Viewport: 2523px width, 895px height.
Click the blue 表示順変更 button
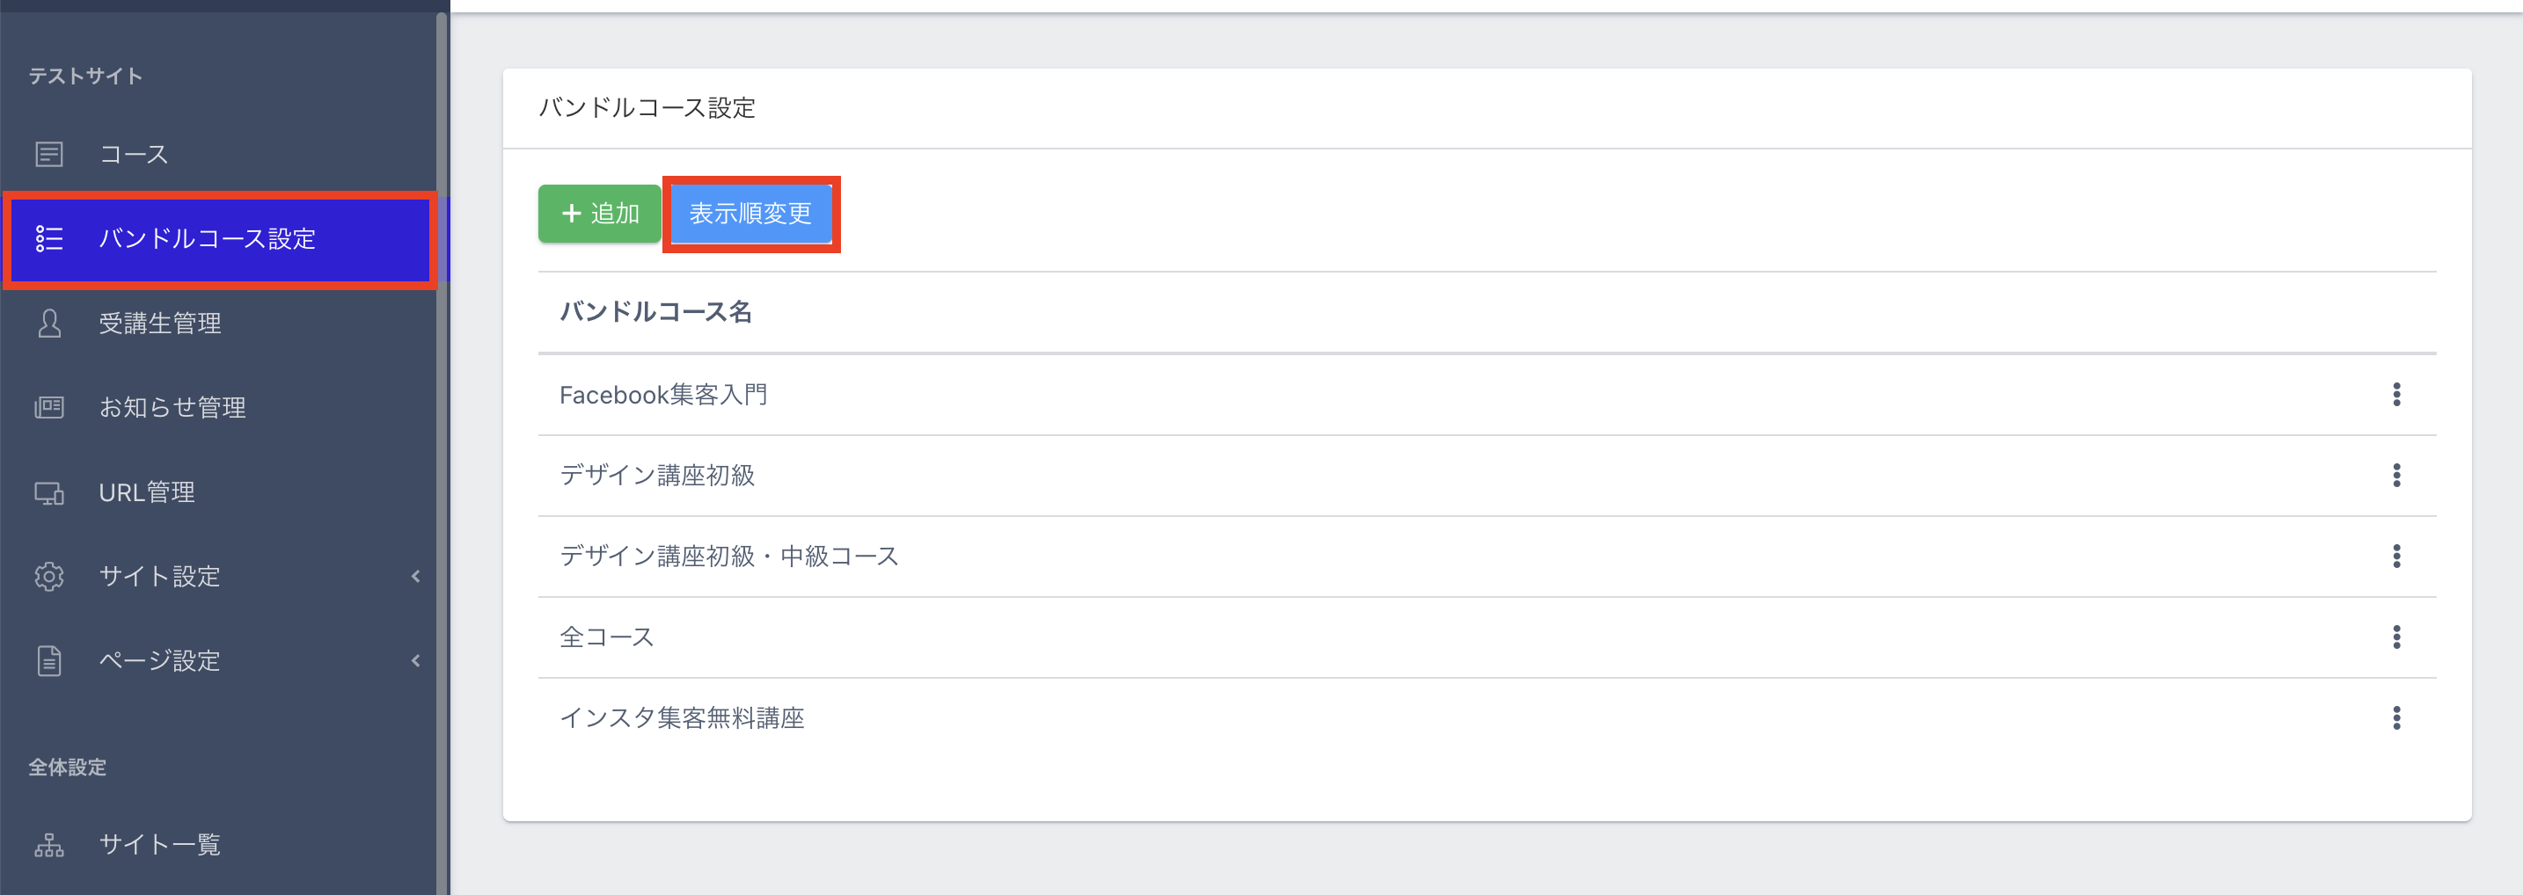[x=750, y=214]
